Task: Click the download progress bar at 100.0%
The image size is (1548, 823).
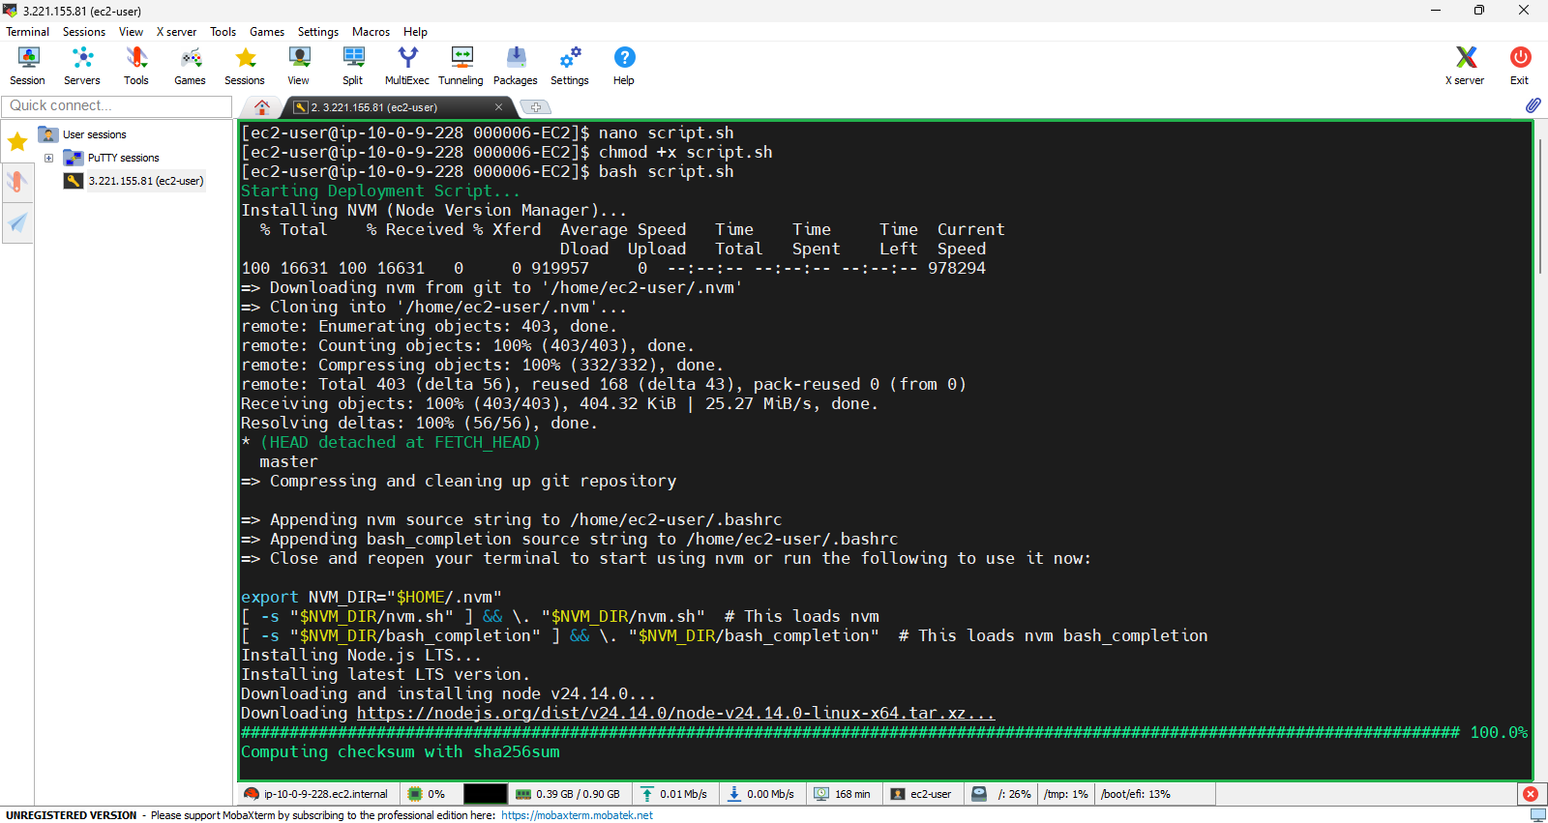Action: point(884,732)
